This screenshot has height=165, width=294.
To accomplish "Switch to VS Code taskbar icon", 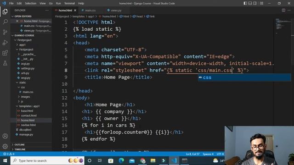I will 174,160.
